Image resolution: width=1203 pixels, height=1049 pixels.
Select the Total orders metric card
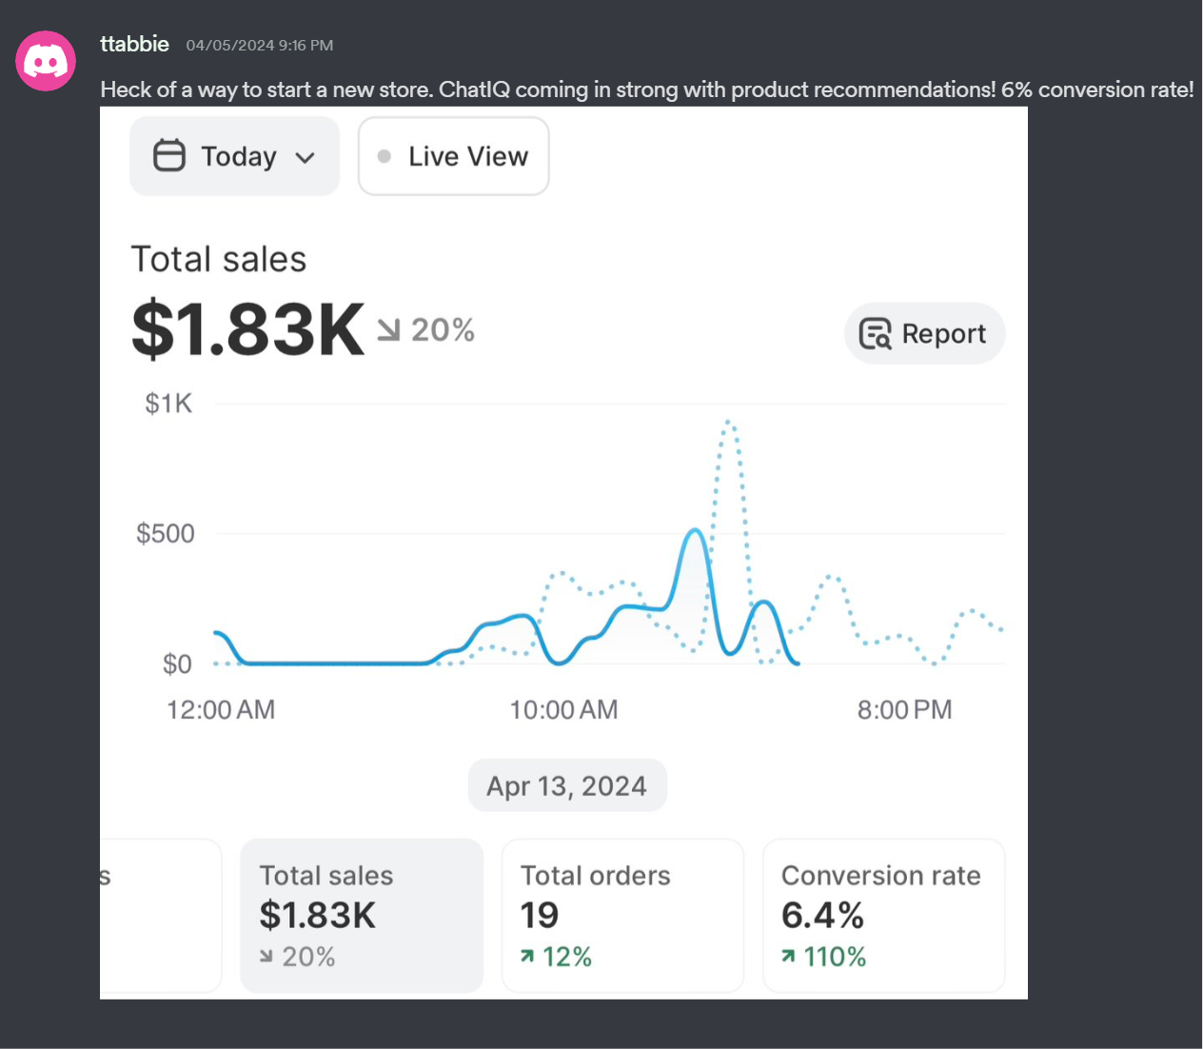(x=622, y=915)
